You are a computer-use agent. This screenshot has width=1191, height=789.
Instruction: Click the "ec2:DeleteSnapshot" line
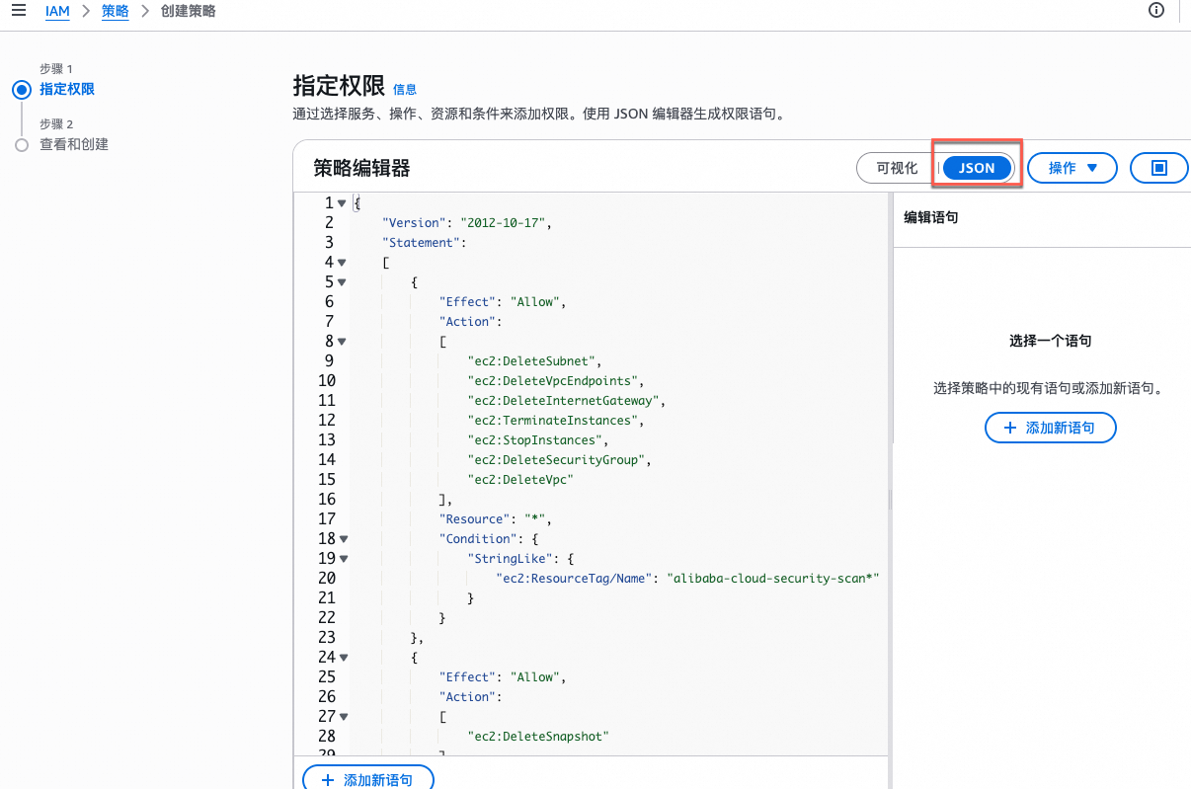pos(538,736)
